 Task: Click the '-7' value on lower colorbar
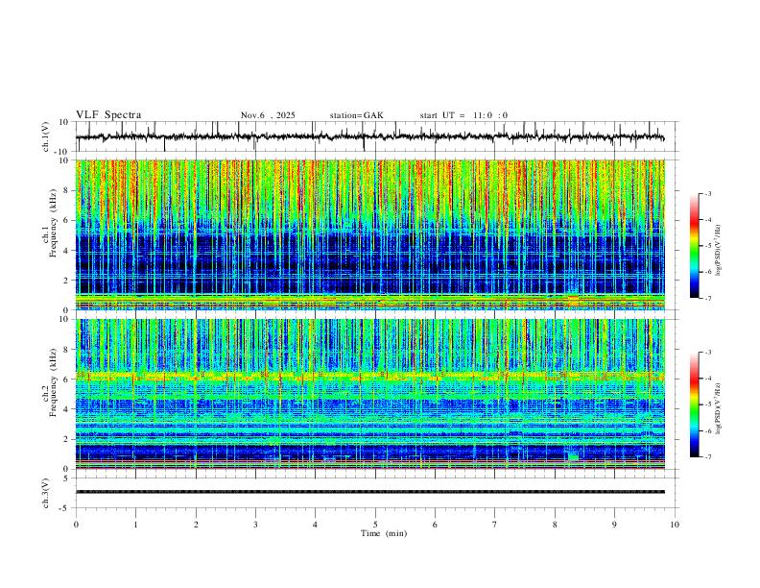click(x=708, y=457)
